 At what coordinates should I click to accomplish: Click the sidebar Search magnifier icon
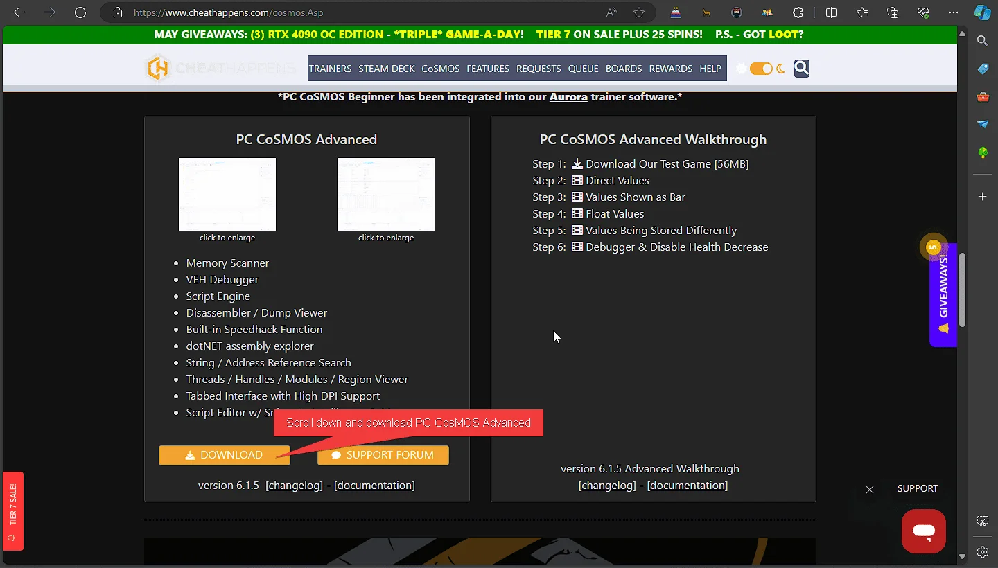point(982,41)
